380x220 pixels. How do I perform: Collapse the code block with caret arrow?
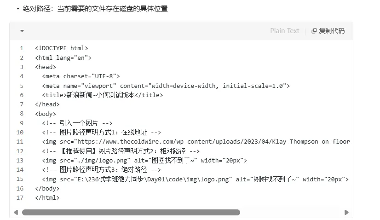22,31
